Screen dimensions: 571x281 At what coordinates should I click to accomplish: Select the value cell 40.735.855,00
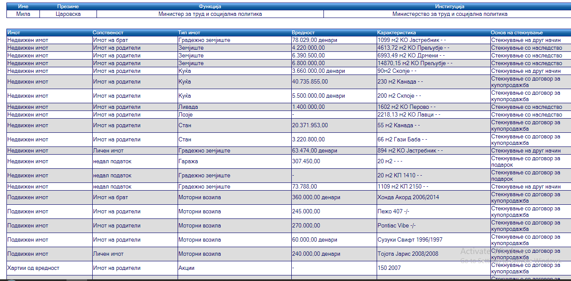pos(310,82)
